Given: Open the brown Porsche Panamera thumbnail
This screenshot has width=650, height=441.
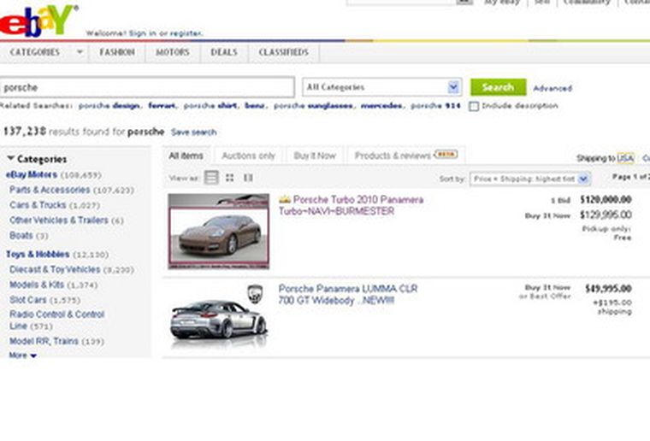Looking at the screenshot, I should coord(218,232).
